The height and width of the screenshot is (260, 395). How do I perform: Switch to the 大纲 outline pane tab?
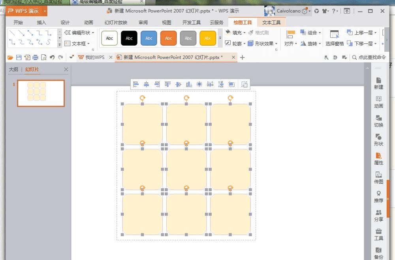[13, 70]
